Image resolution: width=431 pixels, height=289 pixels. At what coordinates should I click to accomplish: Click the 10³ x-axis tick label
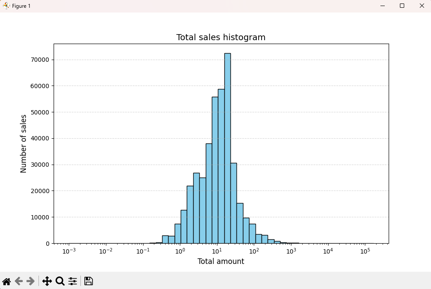pyautogui.click(x=291, y=251)
